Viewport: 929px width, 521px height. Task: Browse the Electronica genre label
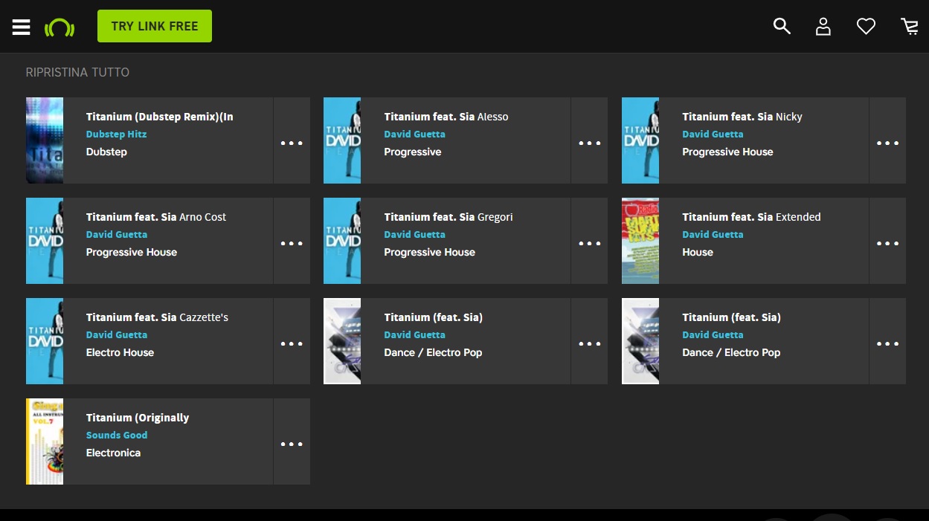(x=113, y=453)
